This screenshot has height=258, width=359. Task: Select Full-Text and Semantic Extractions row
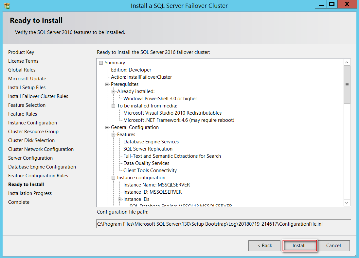point(172,156)
